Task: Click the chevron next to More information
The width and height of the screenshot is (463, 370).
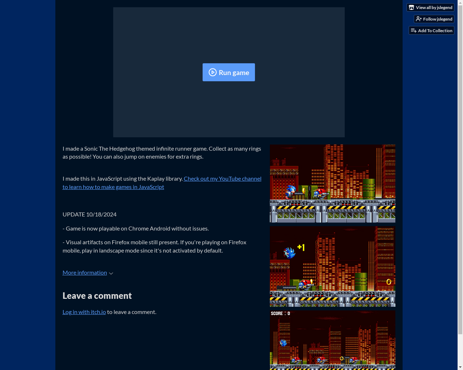Action: (111, 273)
